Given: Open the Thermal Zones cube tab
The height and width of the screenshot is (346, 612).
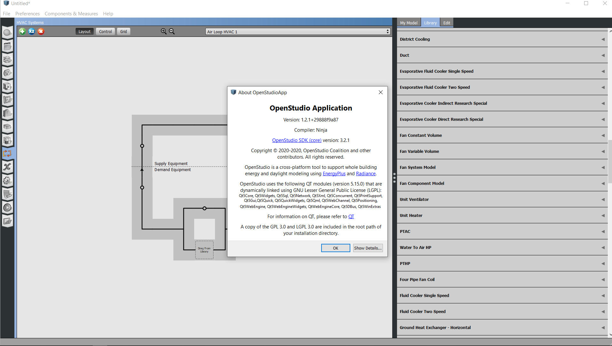Looking at the screenshot, I should pos(7,140).
